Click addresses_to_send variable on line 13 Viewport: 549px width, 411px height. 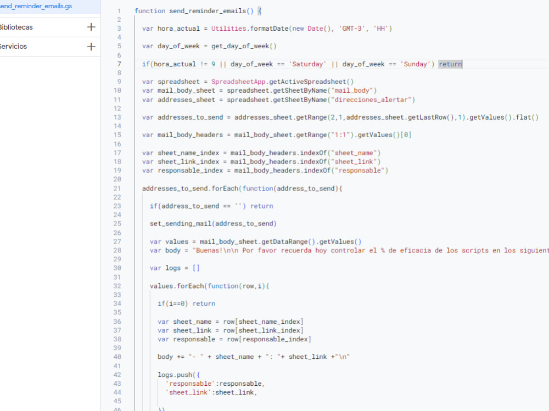click(x=190, y=117)
